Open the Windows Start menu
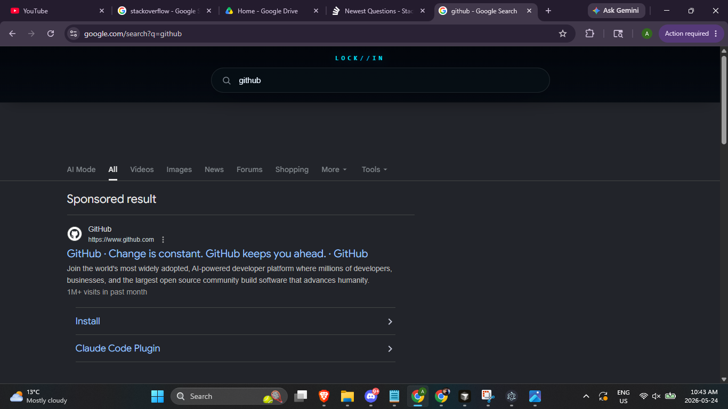 (x=158, y=396)
